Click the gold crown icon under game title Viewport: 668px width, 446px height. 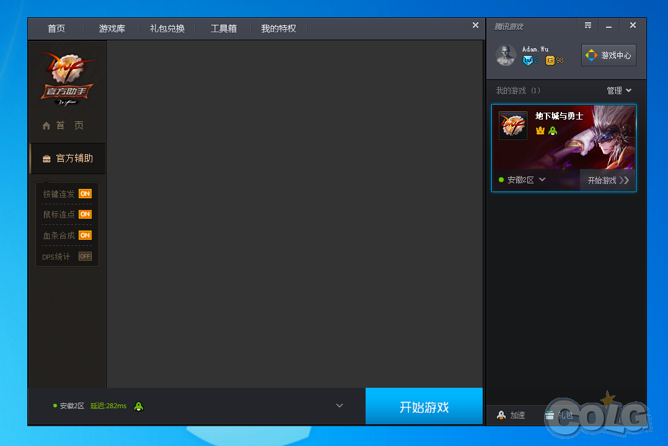pyautogui.click(x=540, y=131)
